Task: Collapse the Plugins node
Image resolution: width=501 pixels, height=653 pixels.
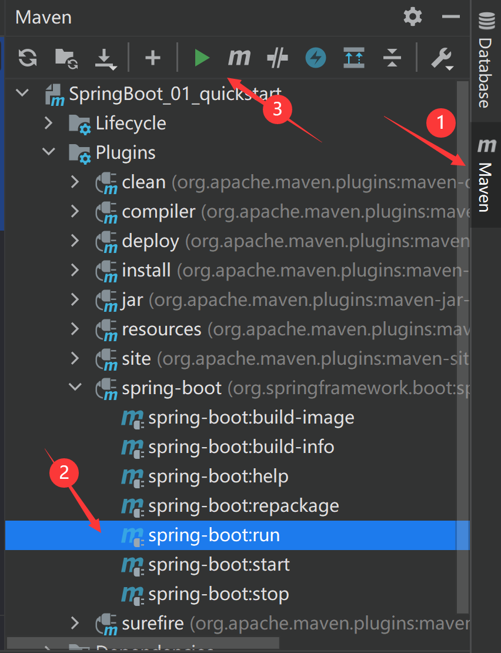Action: [x=49, y=152]
